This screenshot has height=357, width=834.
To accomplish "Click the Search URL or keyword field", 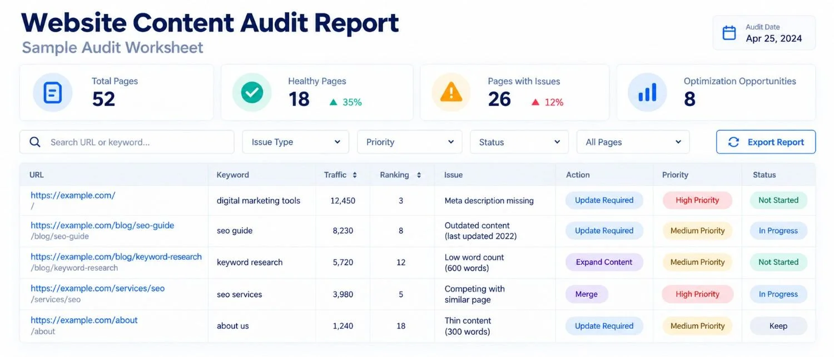I will tap(127, 142).
